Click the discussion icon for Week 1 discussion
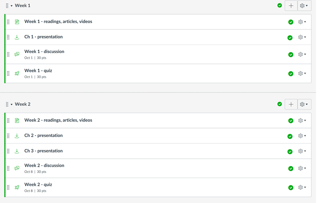 click(x=17, y=54)
